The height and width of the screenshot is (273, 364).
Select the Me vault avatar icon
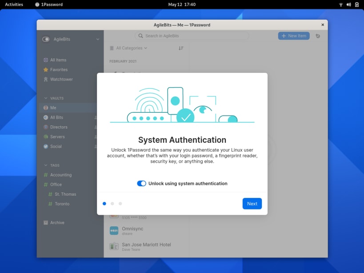tap(46, 108)
